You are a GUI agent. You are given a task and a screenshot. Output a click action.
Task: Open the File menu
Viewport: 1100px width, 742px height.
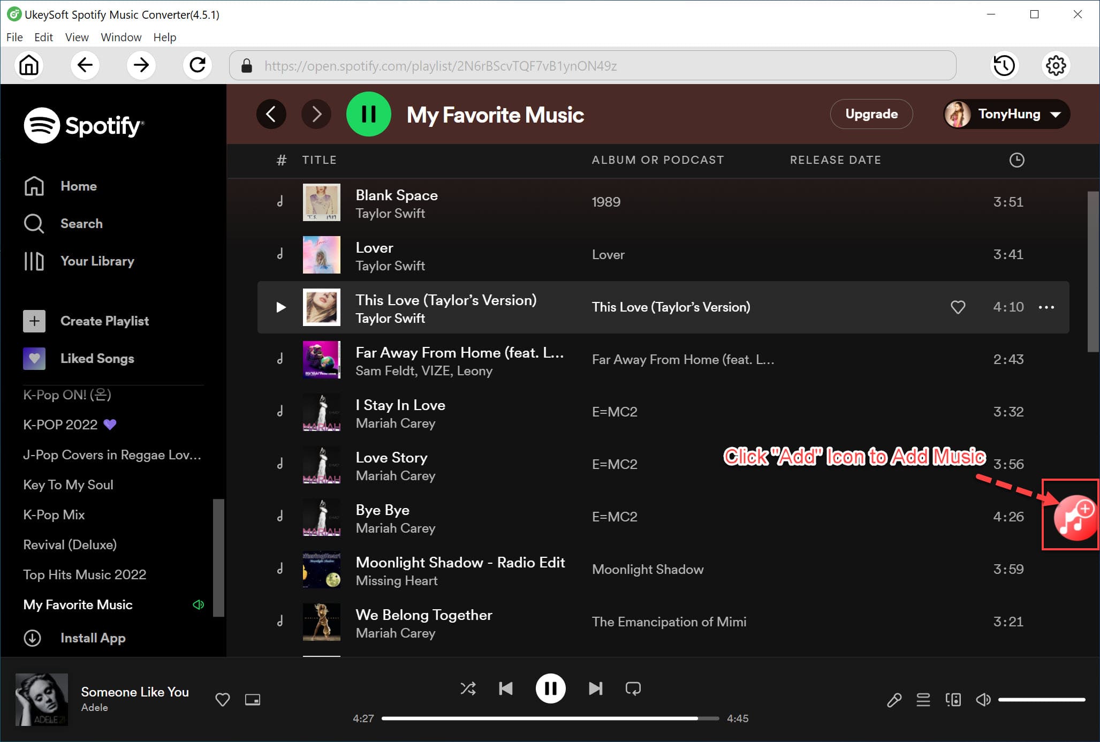(15, 37)
